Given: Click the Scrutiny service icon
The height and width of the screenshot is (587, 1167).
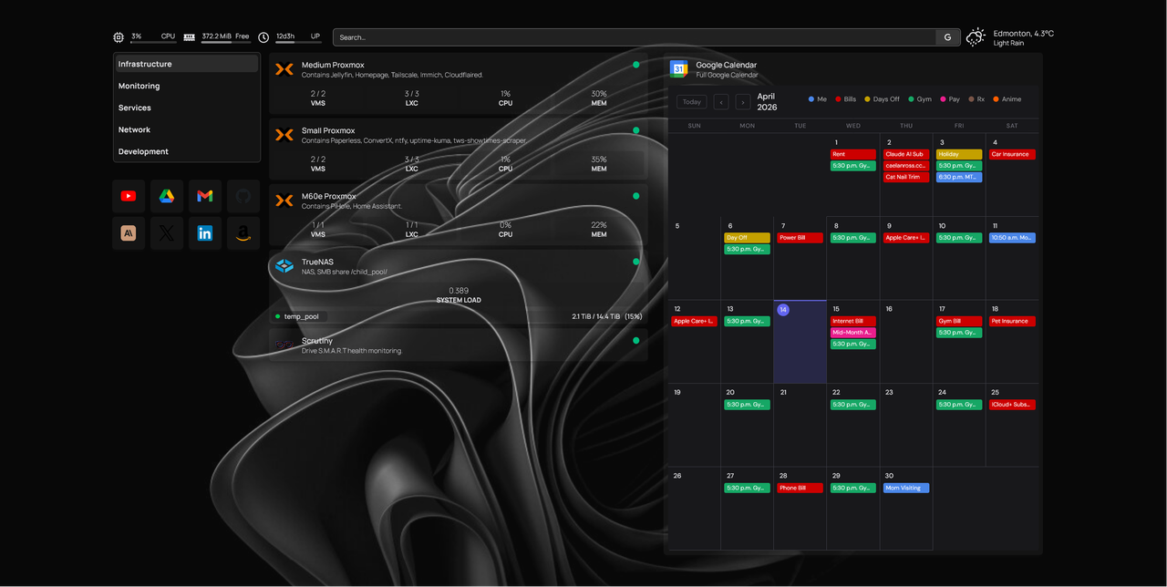Looking at the screenshot, I should pyautogui.click(x=284, y=345).
